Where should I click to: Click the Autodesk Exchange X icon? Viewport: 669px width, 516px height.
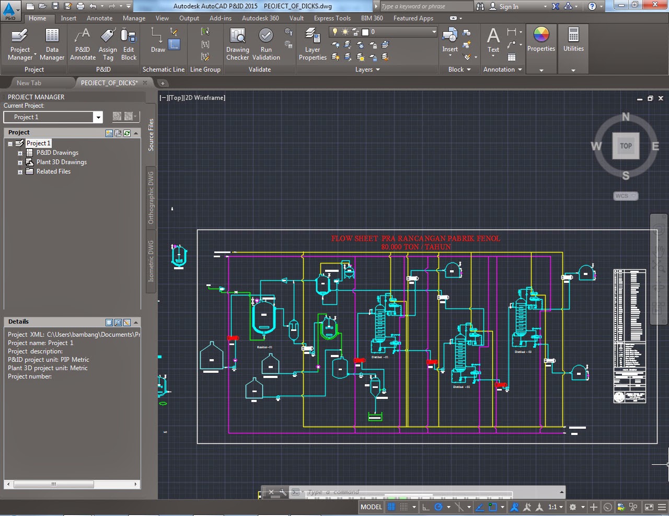(555, 6)
